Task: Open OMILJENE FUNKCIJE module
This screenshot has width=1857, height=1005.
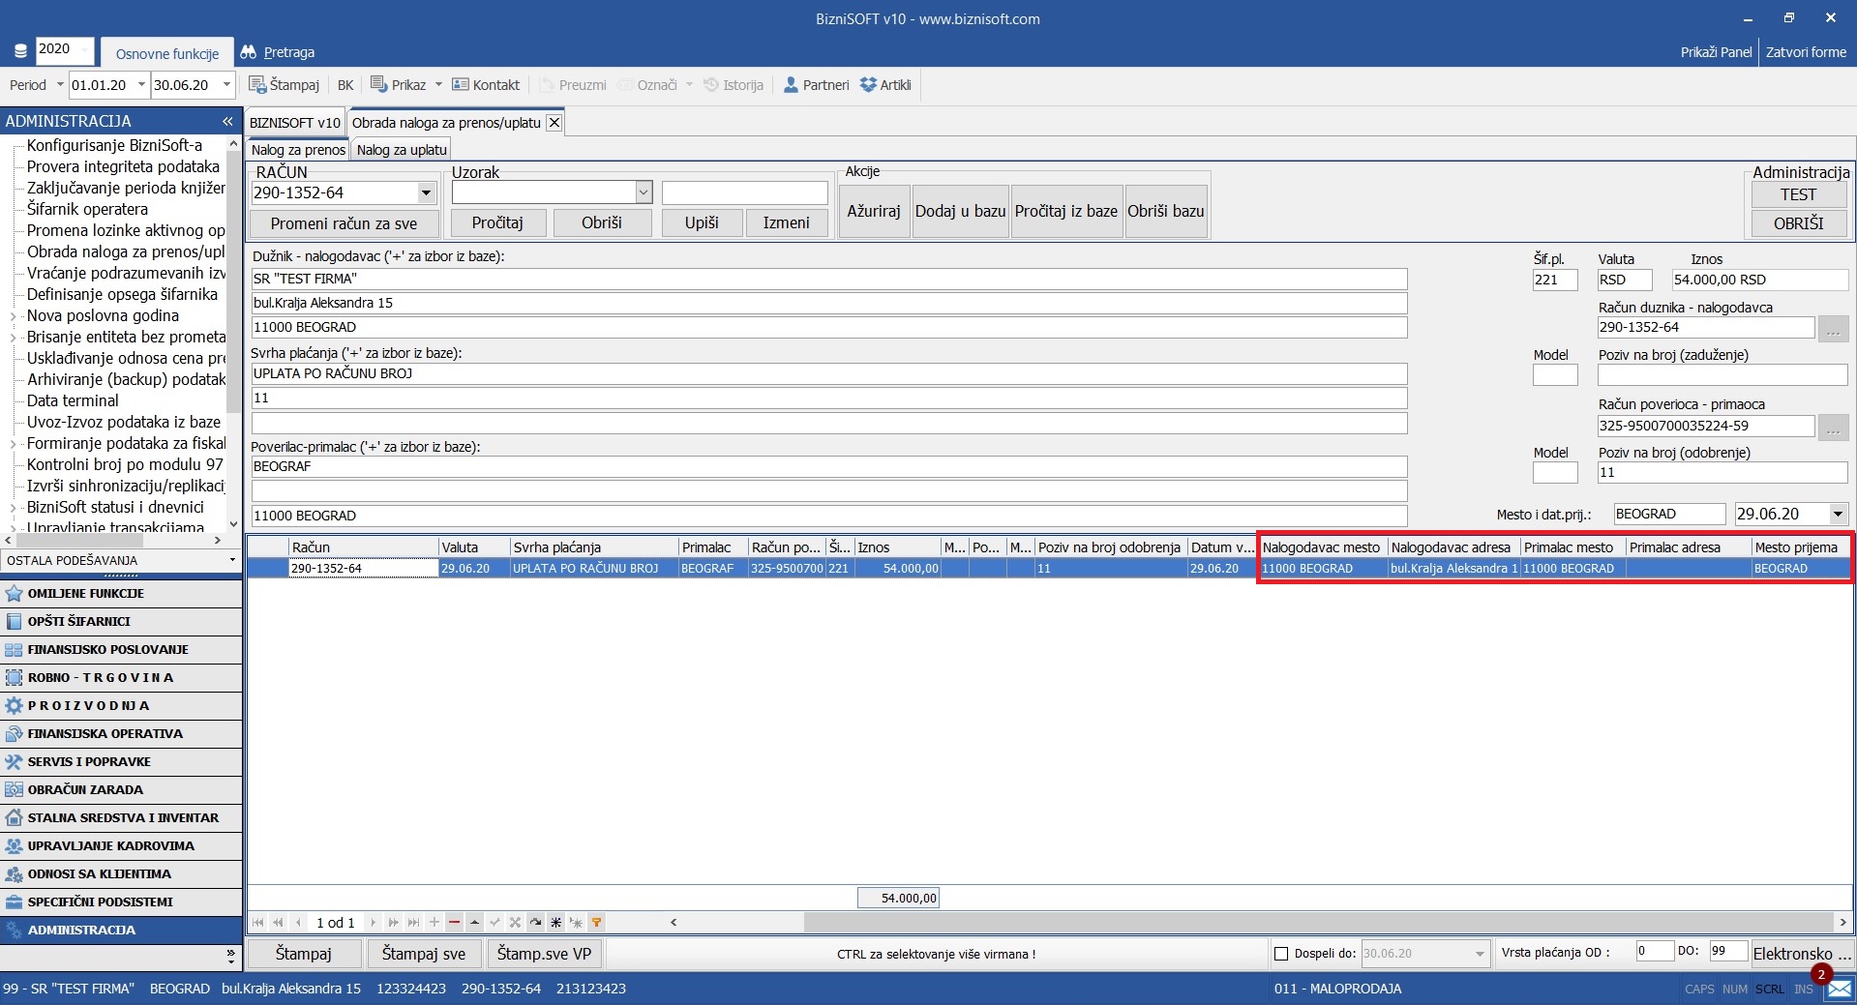Action: (x=121, y=593)
